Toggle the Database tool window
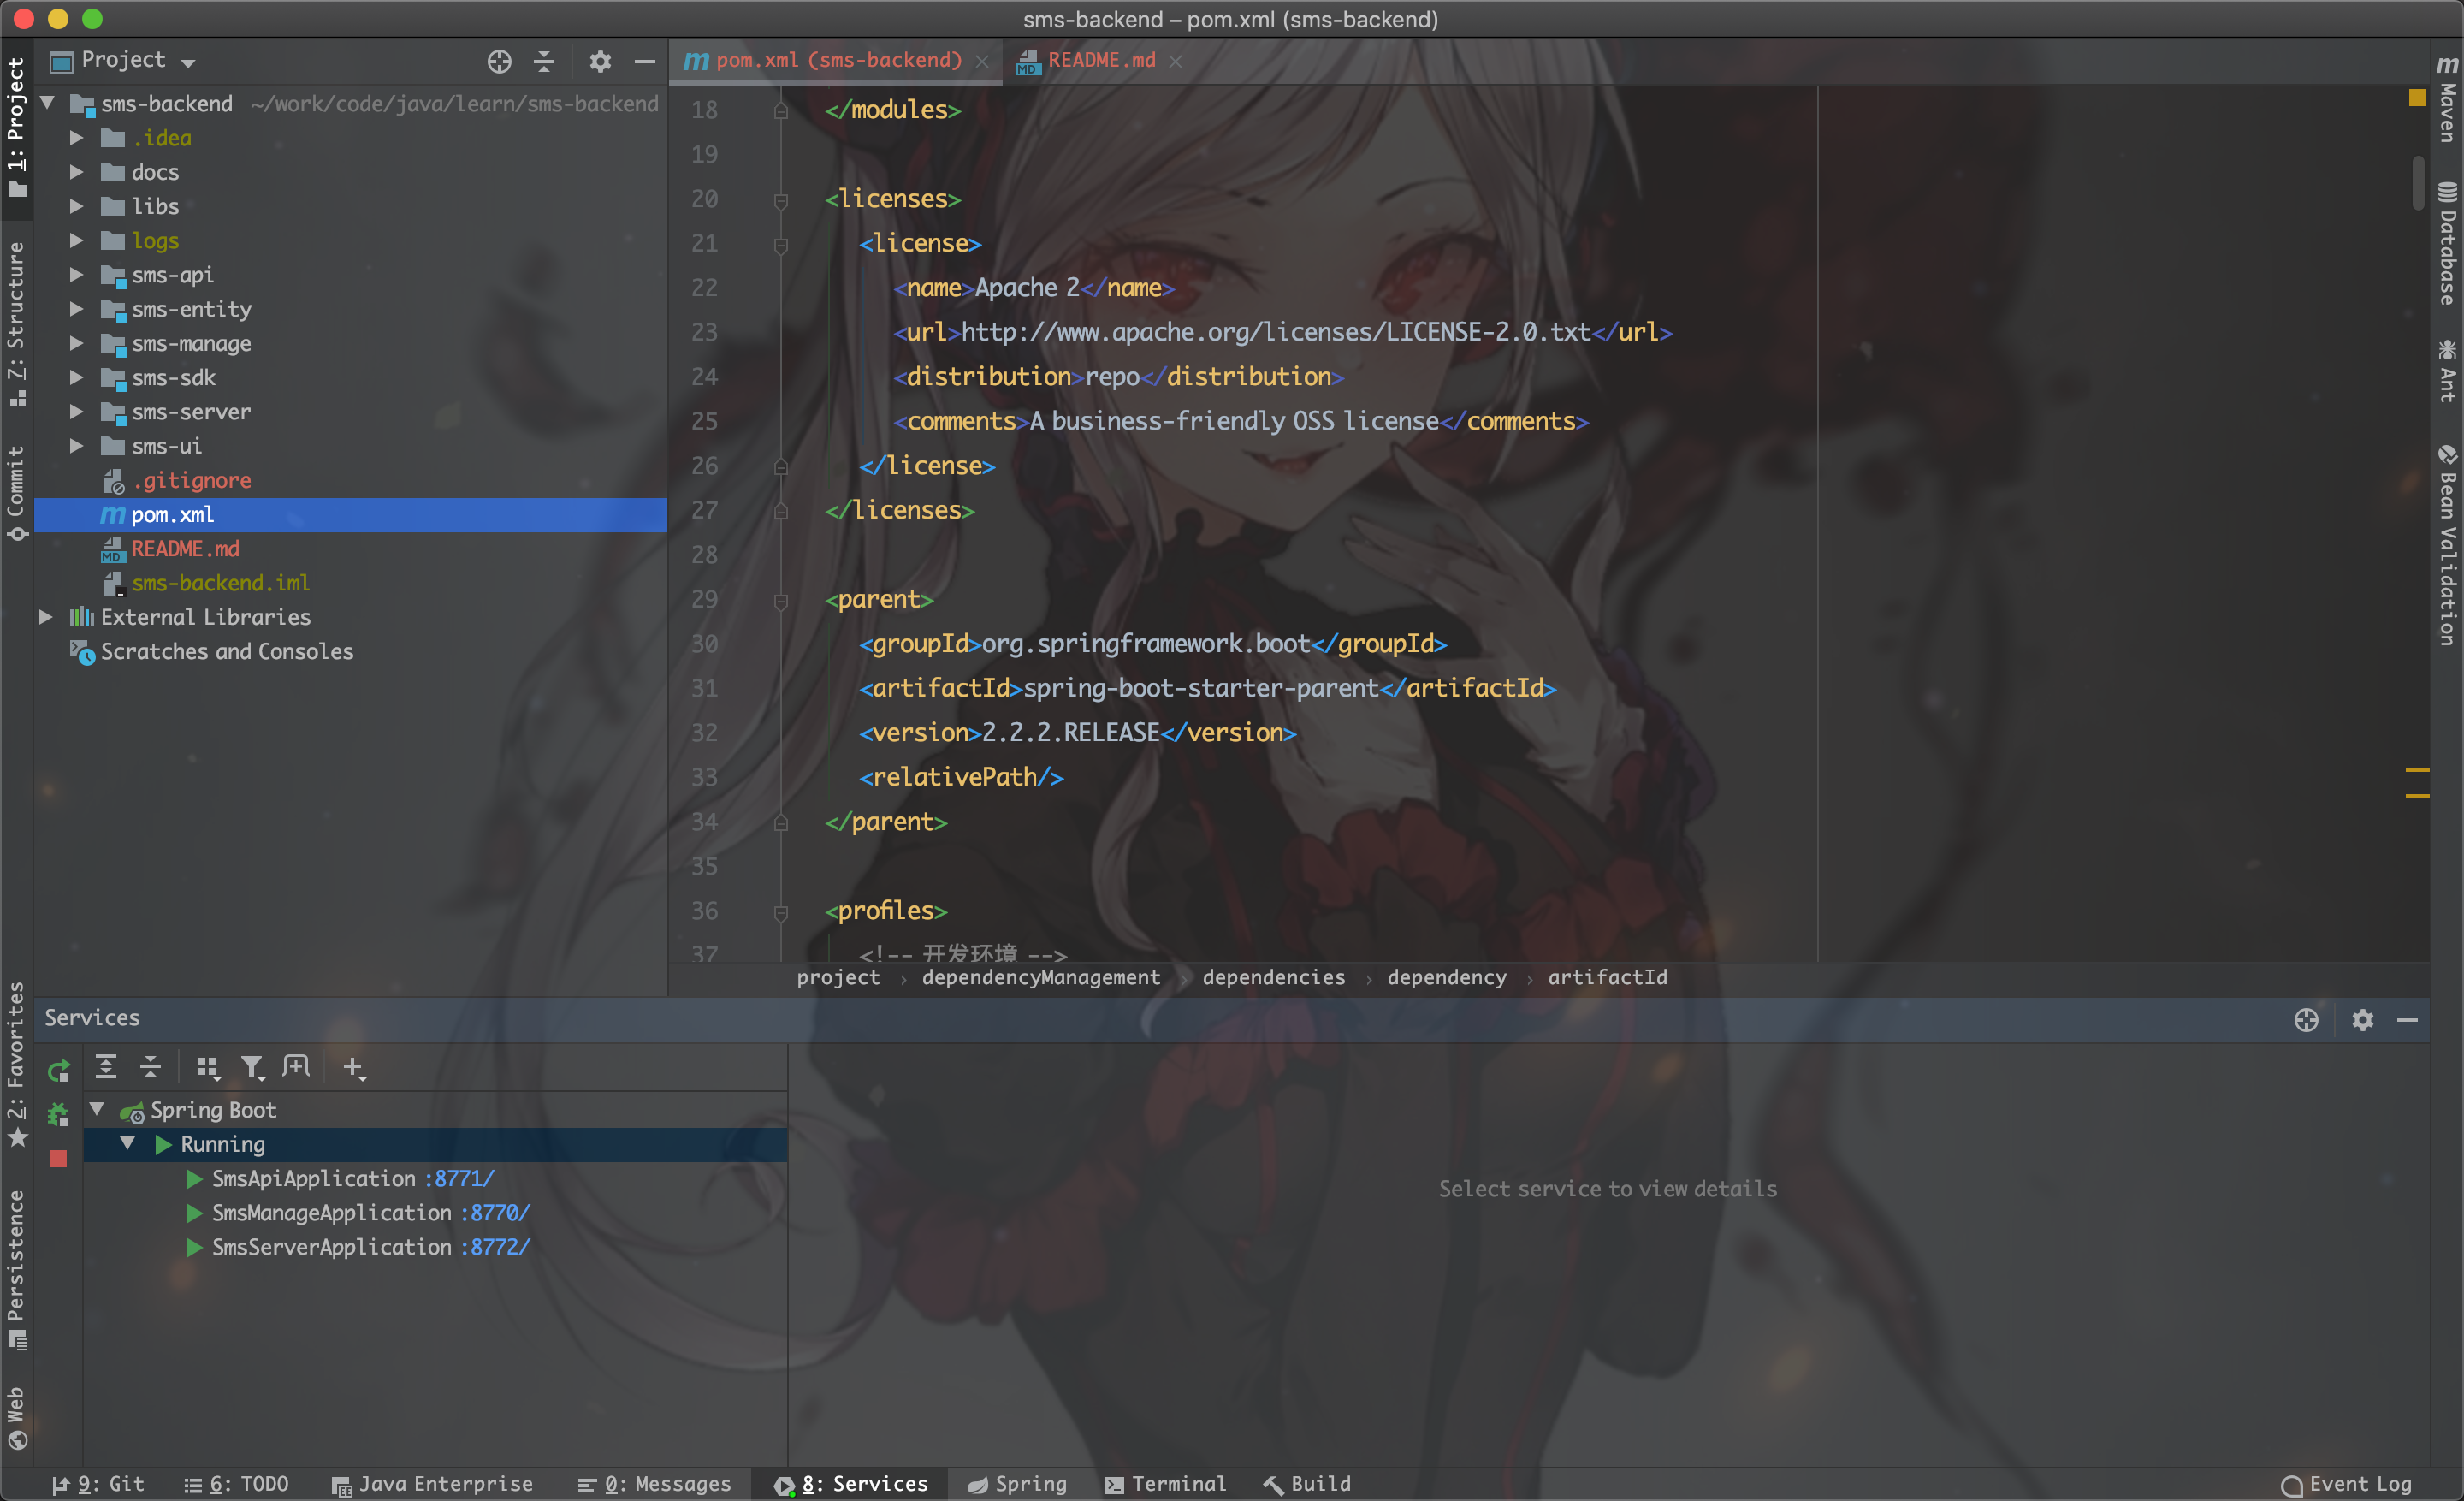2464x1501 pixels. click(2447, 245)
